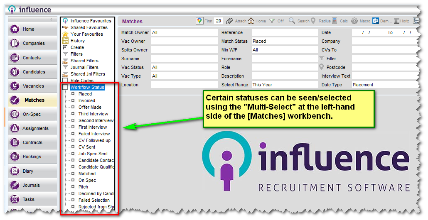Open Select Range field showing This Year
Image resolution: width=428 pixels, height=220 pixels.
click(285, 85)
